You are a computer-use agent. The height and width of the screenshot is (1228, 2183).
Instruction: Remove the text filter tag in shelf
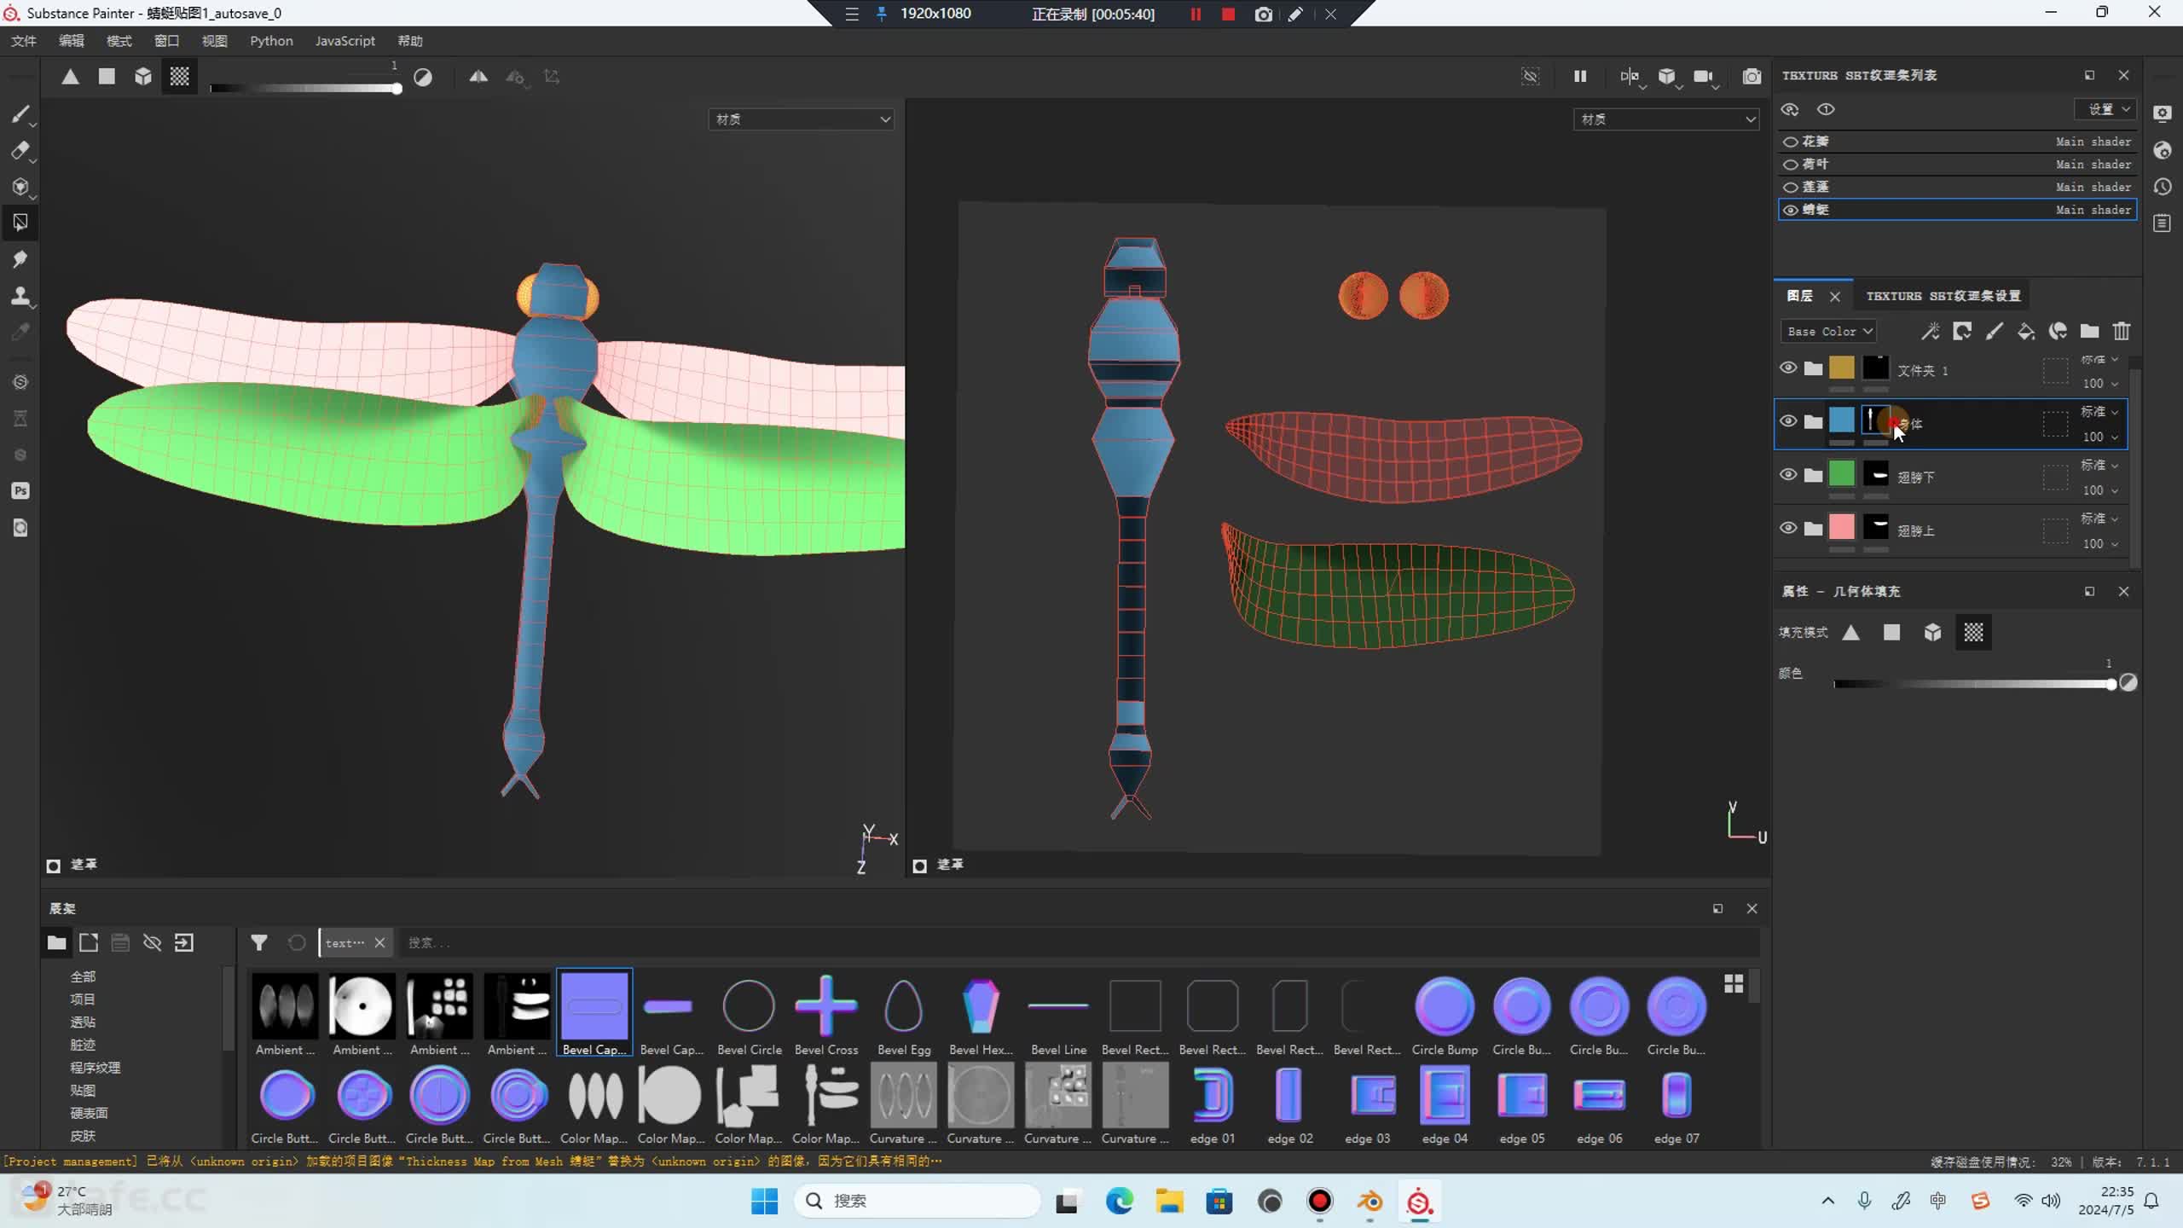(379, 942)
